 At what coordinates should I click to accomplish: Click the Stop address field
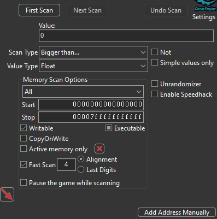(x=91, y=117)
